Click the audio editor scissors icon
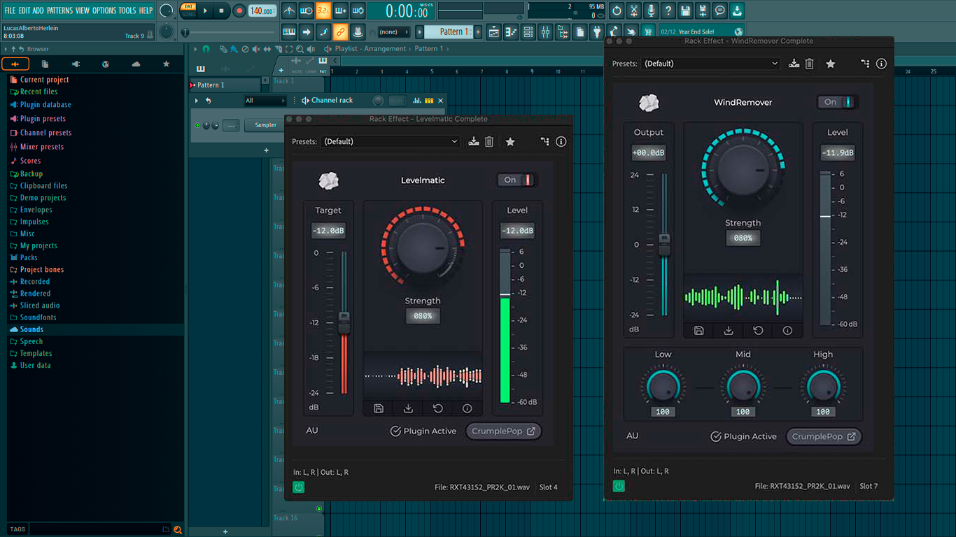The width and height of the screenshot is (956, 537). 634,10
